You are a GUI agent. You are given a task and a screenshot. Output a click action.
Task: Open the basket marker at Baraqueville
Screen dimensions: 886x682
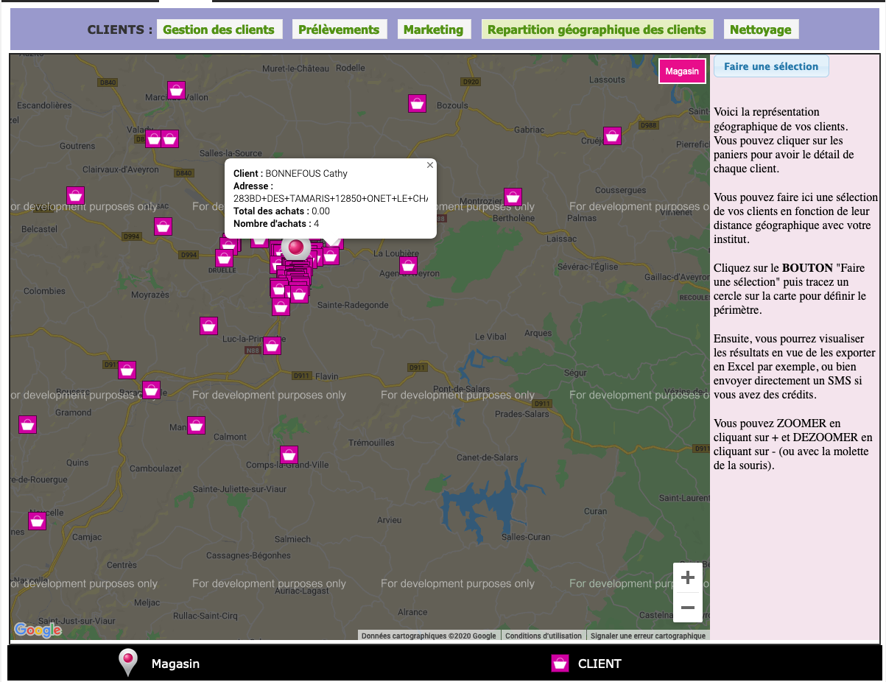(152, 390)
